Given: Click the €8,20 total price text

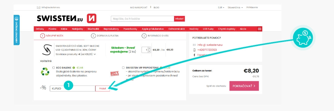Looking at the screenshot, I should point(251,71).
